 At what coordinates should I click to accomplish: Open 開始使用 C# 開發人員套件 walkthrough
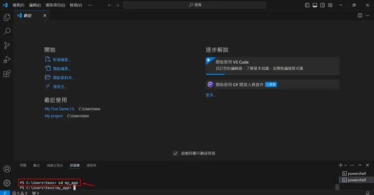coord(272,84)
